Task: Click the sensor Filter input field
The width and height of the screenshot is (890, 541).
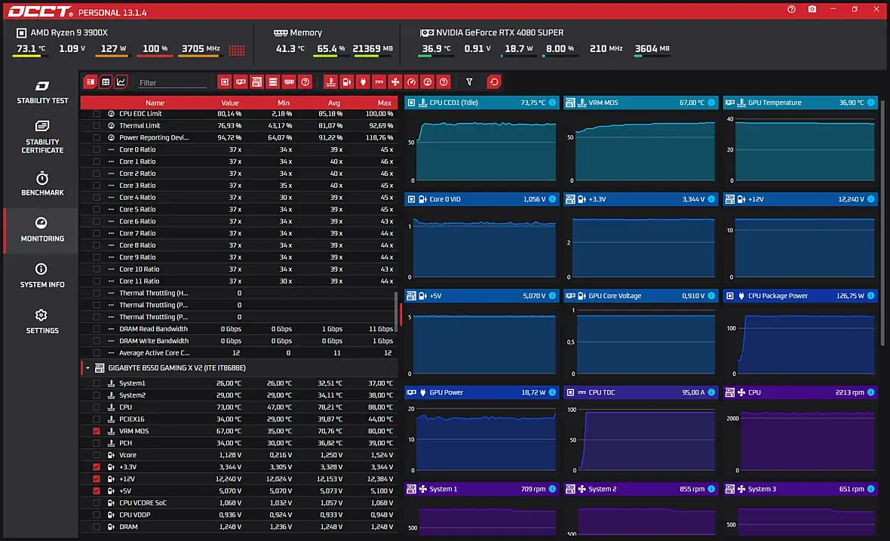Action: [x=173, y=83]
